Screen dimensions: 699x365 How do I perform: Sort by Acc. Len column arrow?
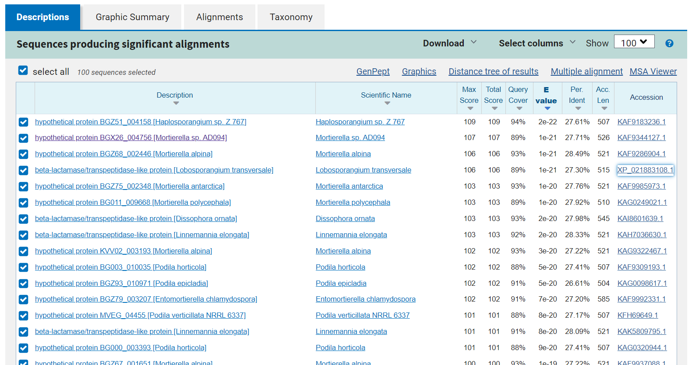click(604, 109)
